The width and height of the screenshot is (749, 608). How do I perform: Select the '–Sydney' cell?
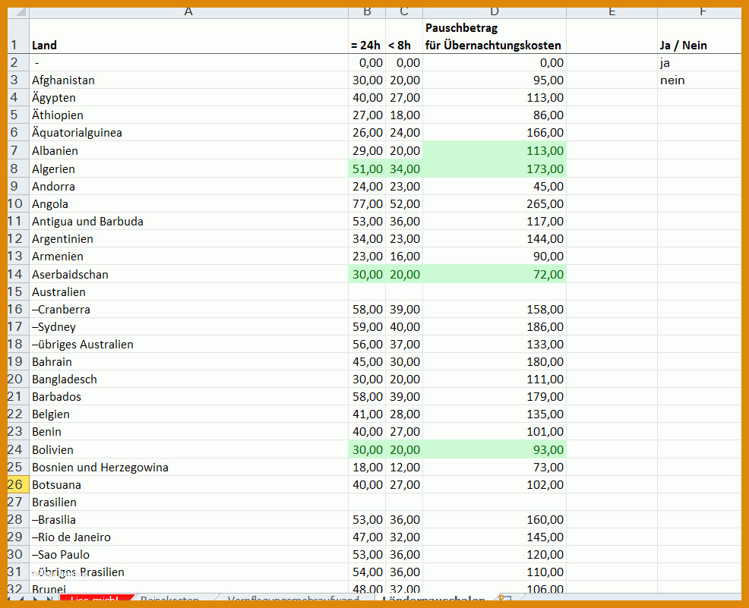(188, 327)
